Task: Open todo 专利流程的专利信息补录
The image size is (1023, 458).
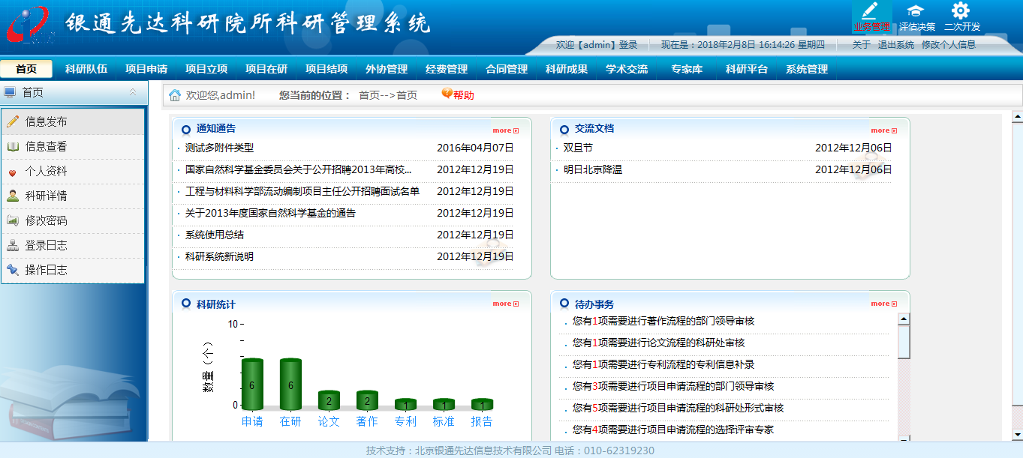Action: tap(663, 364)
